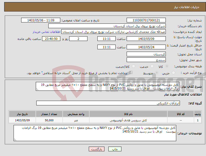206x156 pixels.
Task: Select the متوسط purchase type radio
Action: click(157, 73)
